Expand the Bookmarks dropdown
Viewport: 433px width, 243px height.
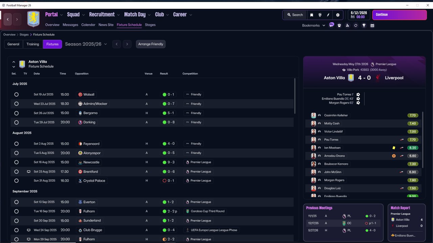314,25
